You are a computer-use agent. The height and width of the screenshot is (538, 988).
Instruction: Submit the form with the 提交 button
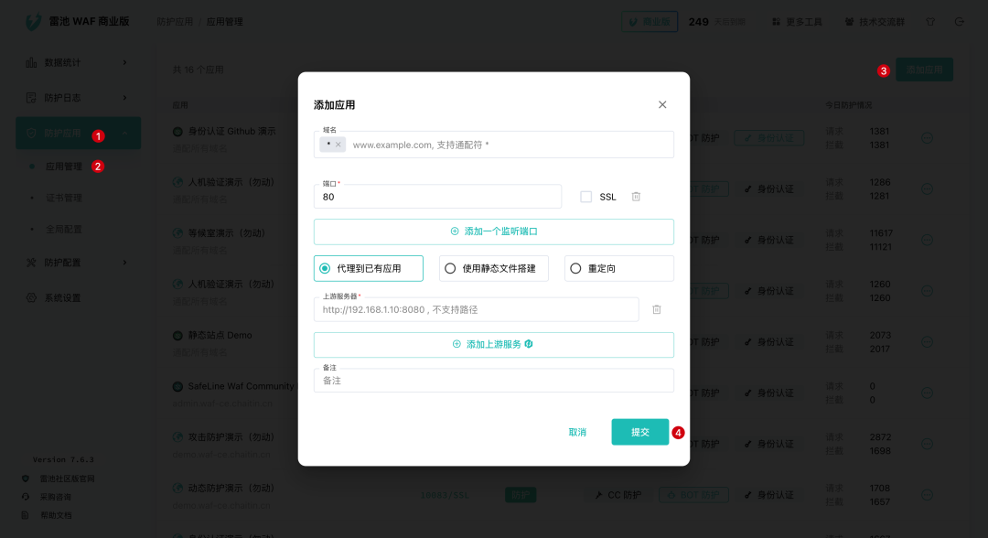pos(640,431)
